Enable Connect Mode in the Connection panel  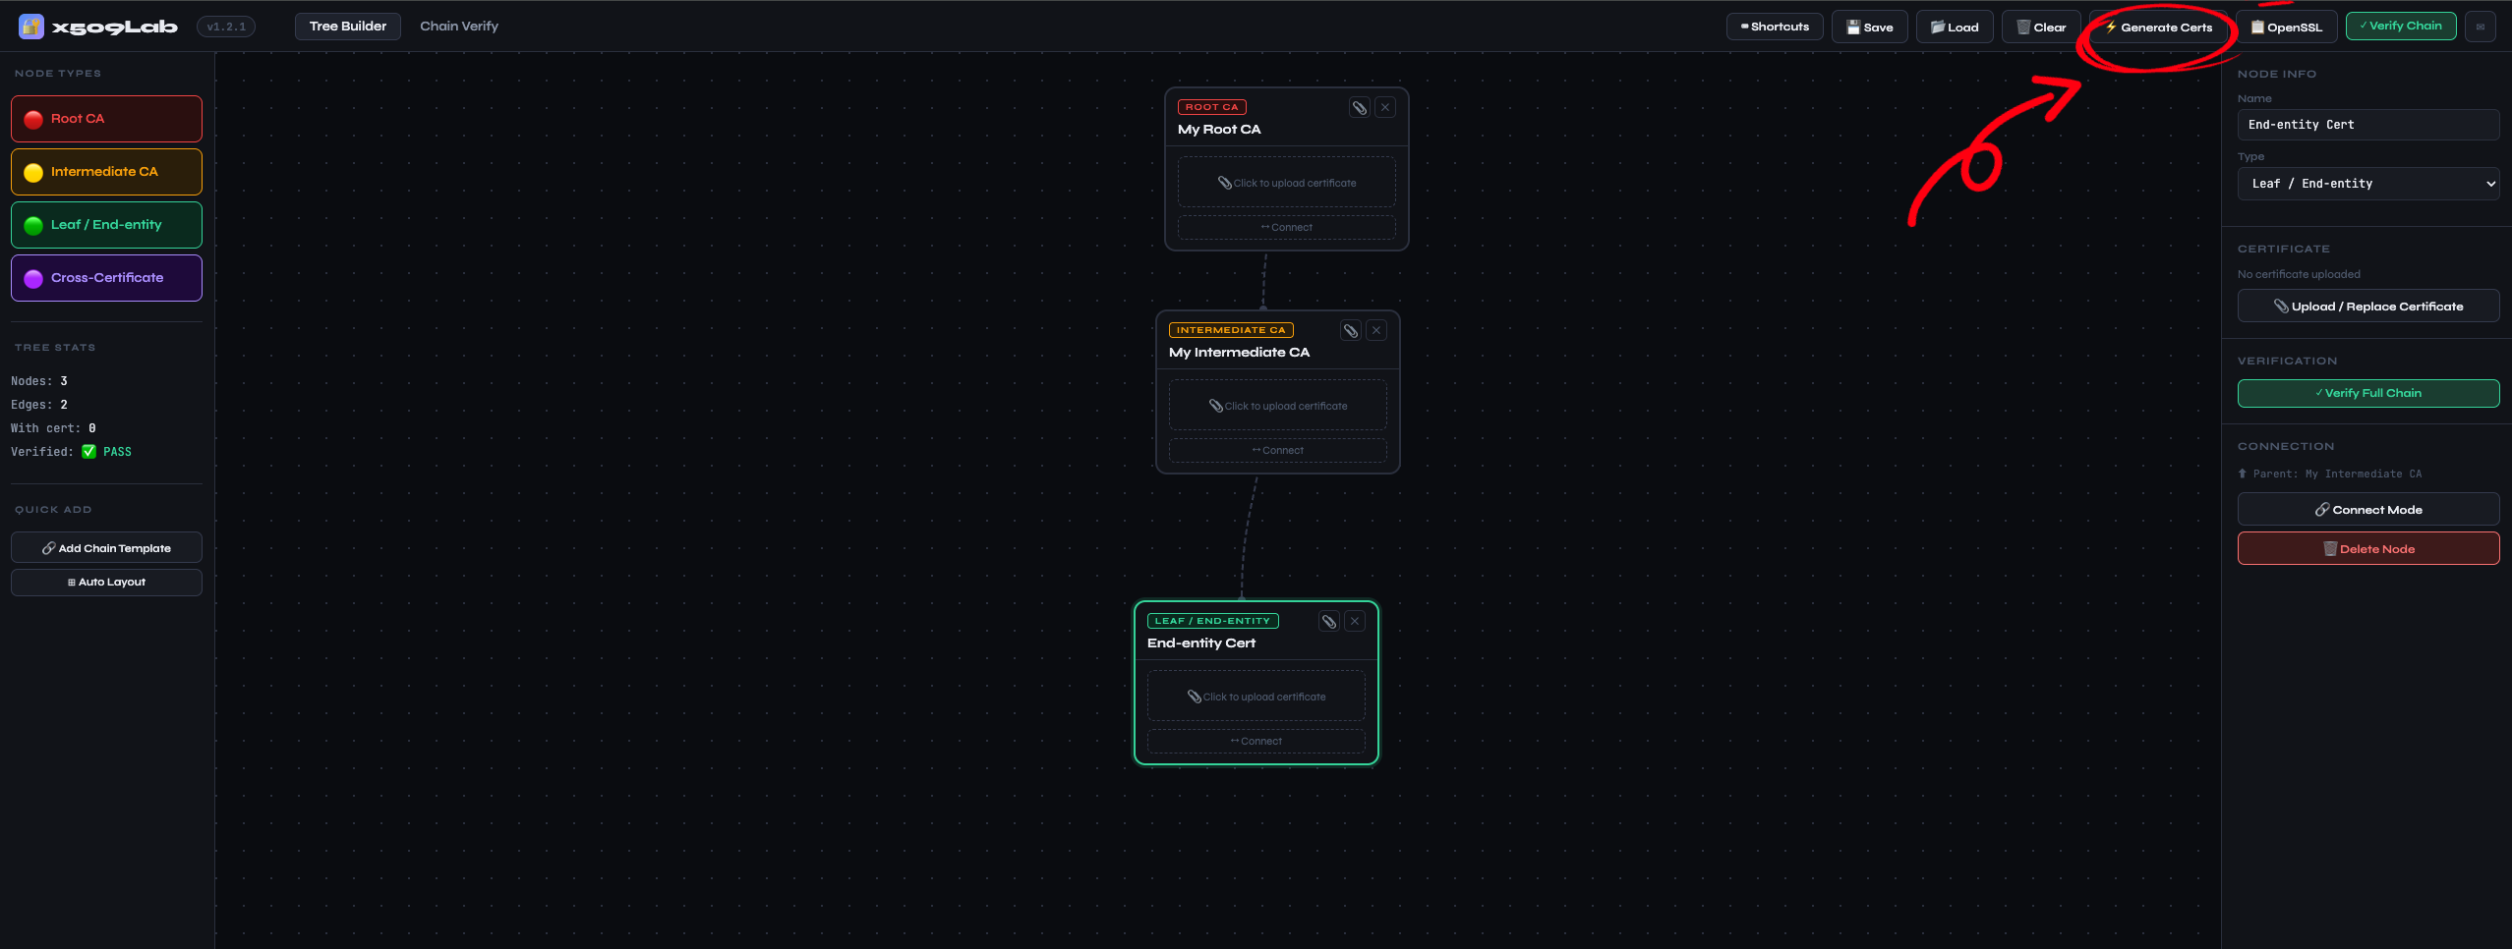coord(2367,510)
